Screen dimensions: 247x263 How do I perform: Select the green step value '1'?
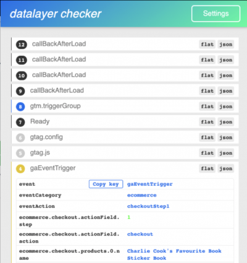[x=129, y=217]
